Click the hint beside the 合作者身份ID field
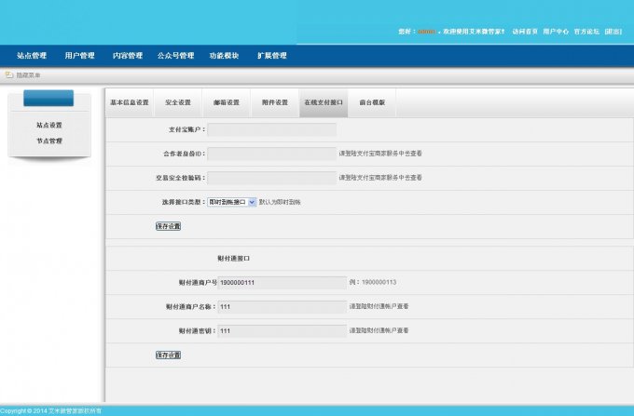Screen dimensions: 634x416 coord(380,154)
